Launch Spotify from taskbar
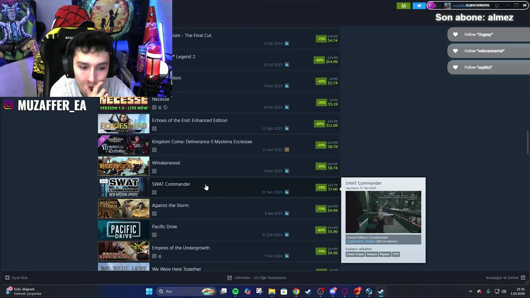This screenshot has width=530, height=298. [235, 291]
